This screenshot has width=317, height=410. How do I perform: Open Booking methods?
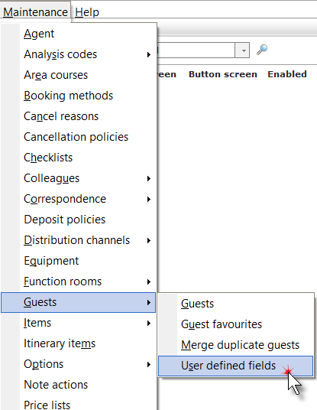(x=79, y=96)
